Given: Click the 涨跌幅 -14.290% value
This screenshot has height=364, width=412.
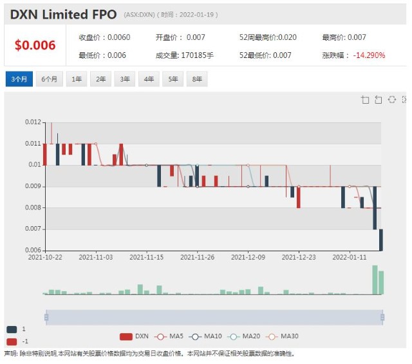Looking at the screenshot, I should point(353,55).
